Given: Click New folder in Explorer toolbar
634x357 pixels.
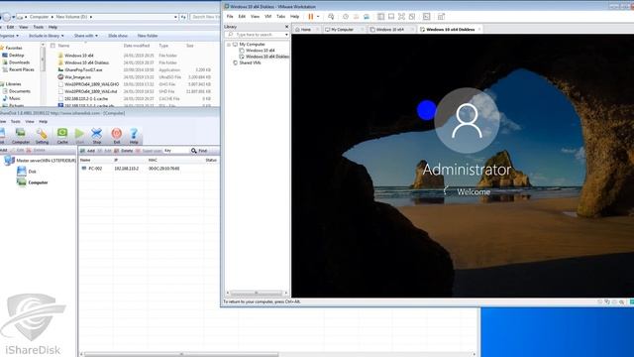Looking at the screenshot, I should pyautogui.click(x=148, y=36).
